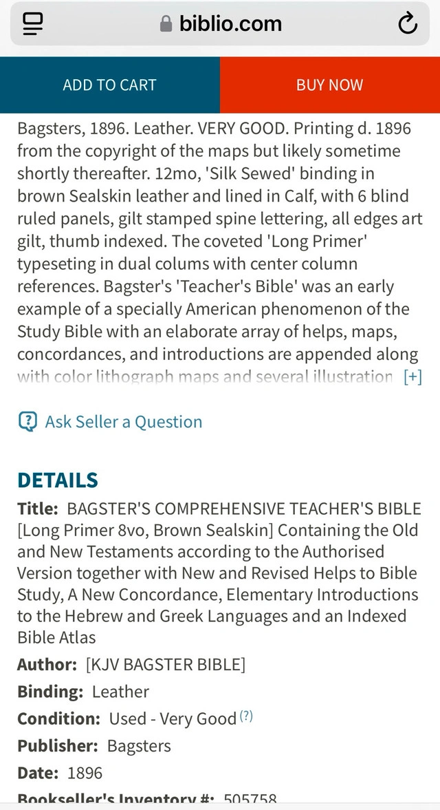
Task: Tap the biblio.com address field
Action: (x=230, y=24)
